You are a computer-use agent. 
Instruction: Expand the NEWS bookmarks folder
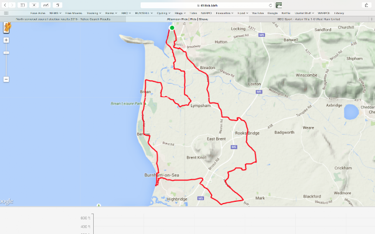click(55, 13)
